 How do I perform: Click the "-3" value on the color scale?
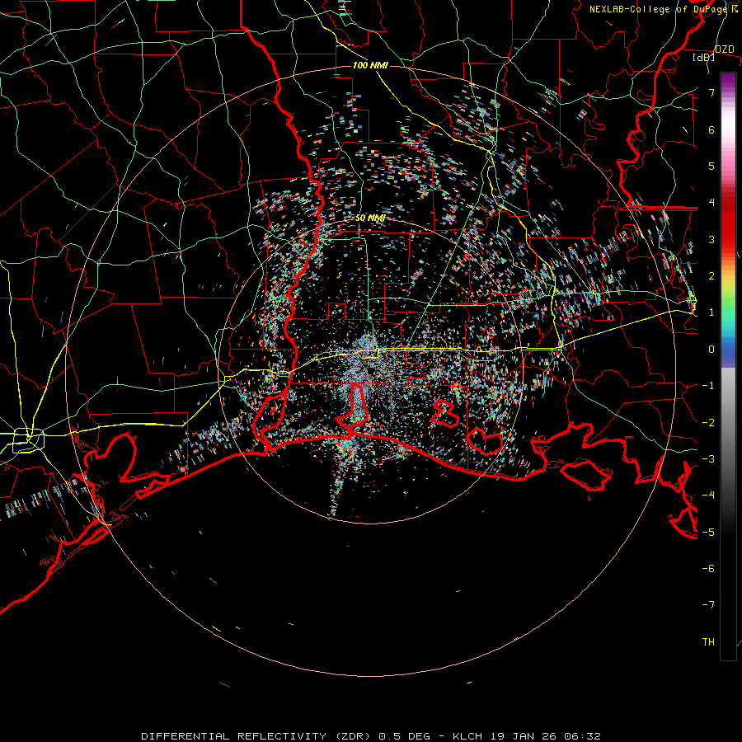pyautogui.click(x=708, y=459)
